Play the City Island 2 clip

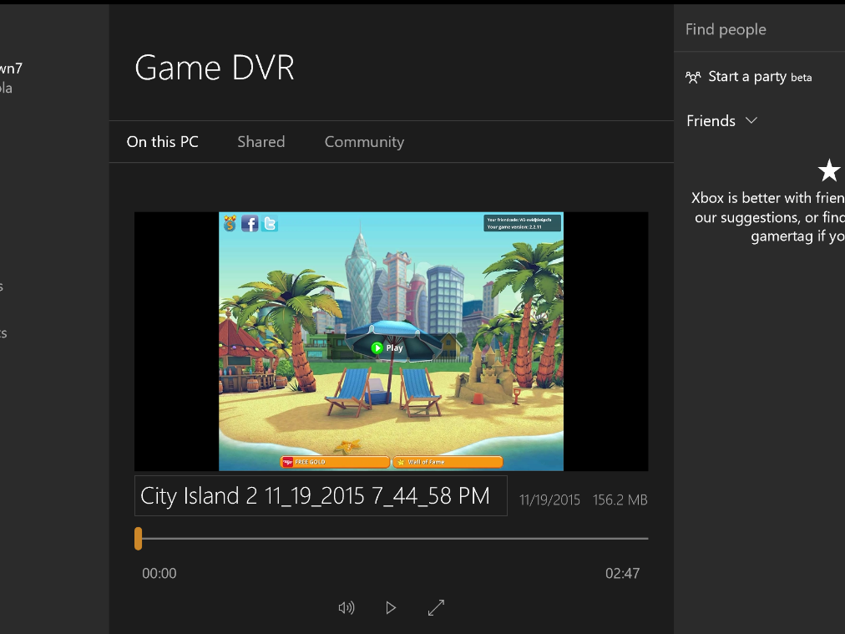click(391, 607)
